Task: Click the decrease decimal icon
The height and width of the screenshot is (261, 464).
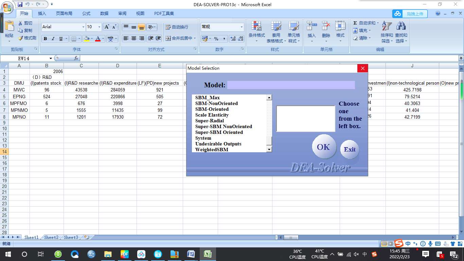Action: tap(240, 39)
